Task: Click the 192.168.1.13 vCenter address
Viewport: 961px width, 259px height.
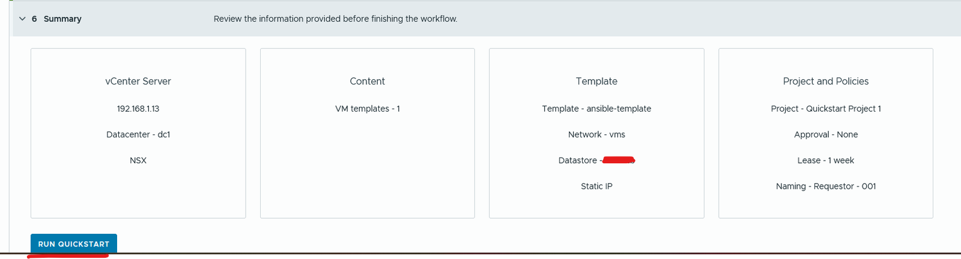Action: 138,109
